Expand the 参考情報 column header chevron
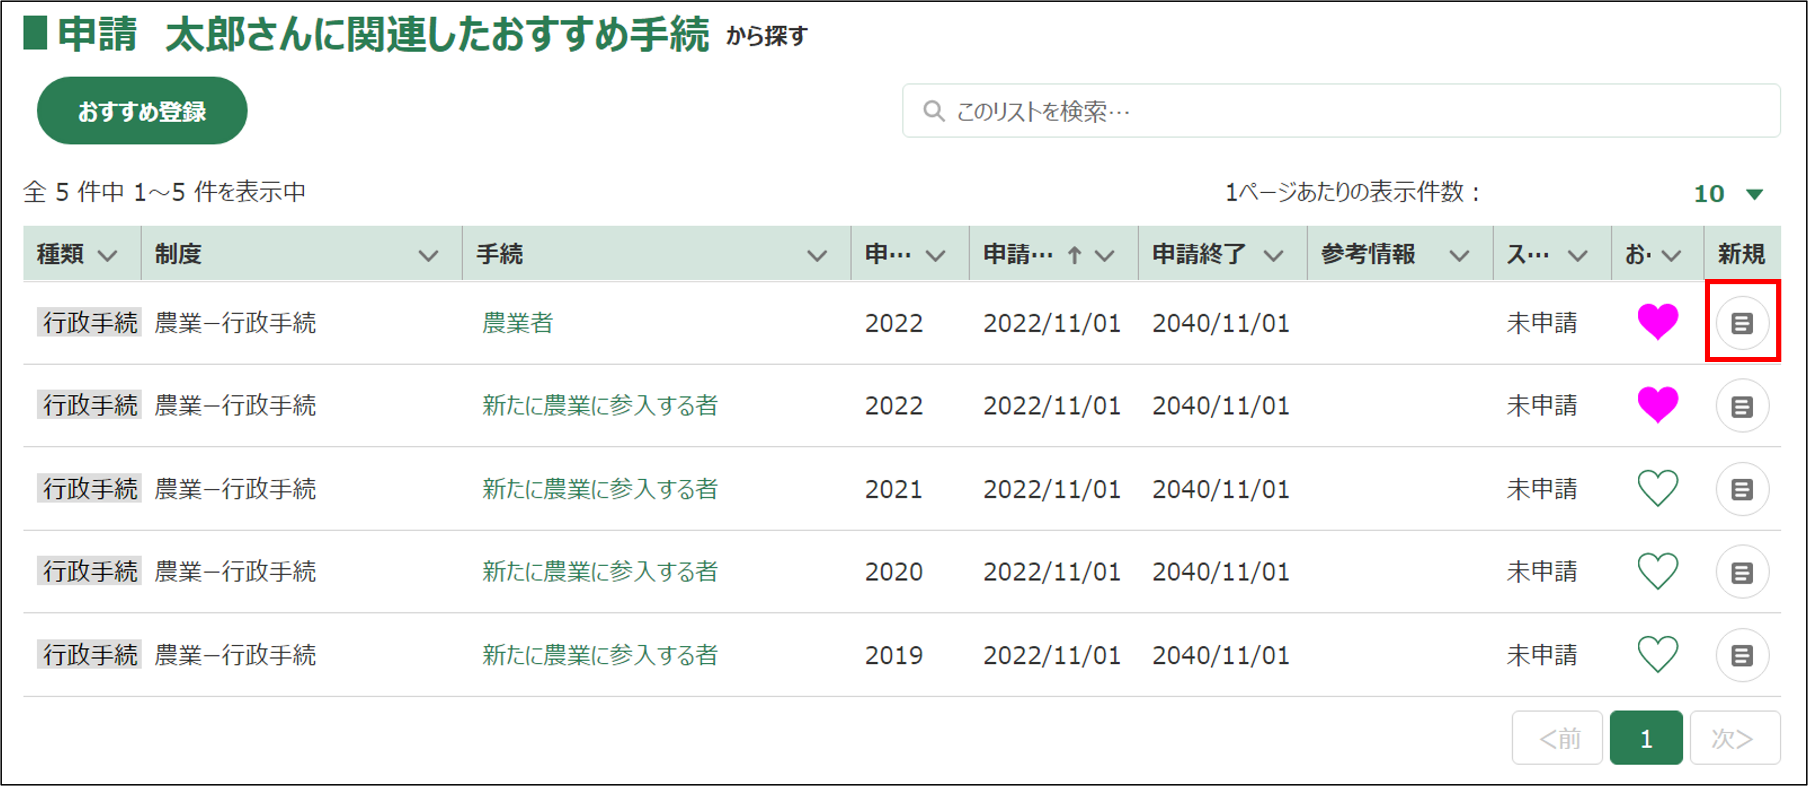Screen dimensions: 1808x786 (1459, 256)
